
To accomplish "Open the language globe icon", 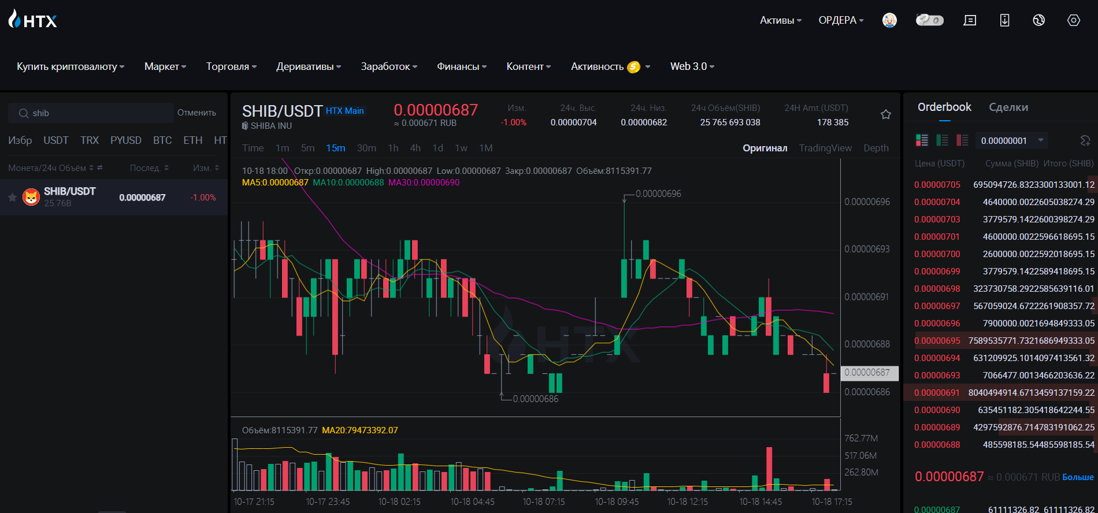I will click(x=1039, y=20).
